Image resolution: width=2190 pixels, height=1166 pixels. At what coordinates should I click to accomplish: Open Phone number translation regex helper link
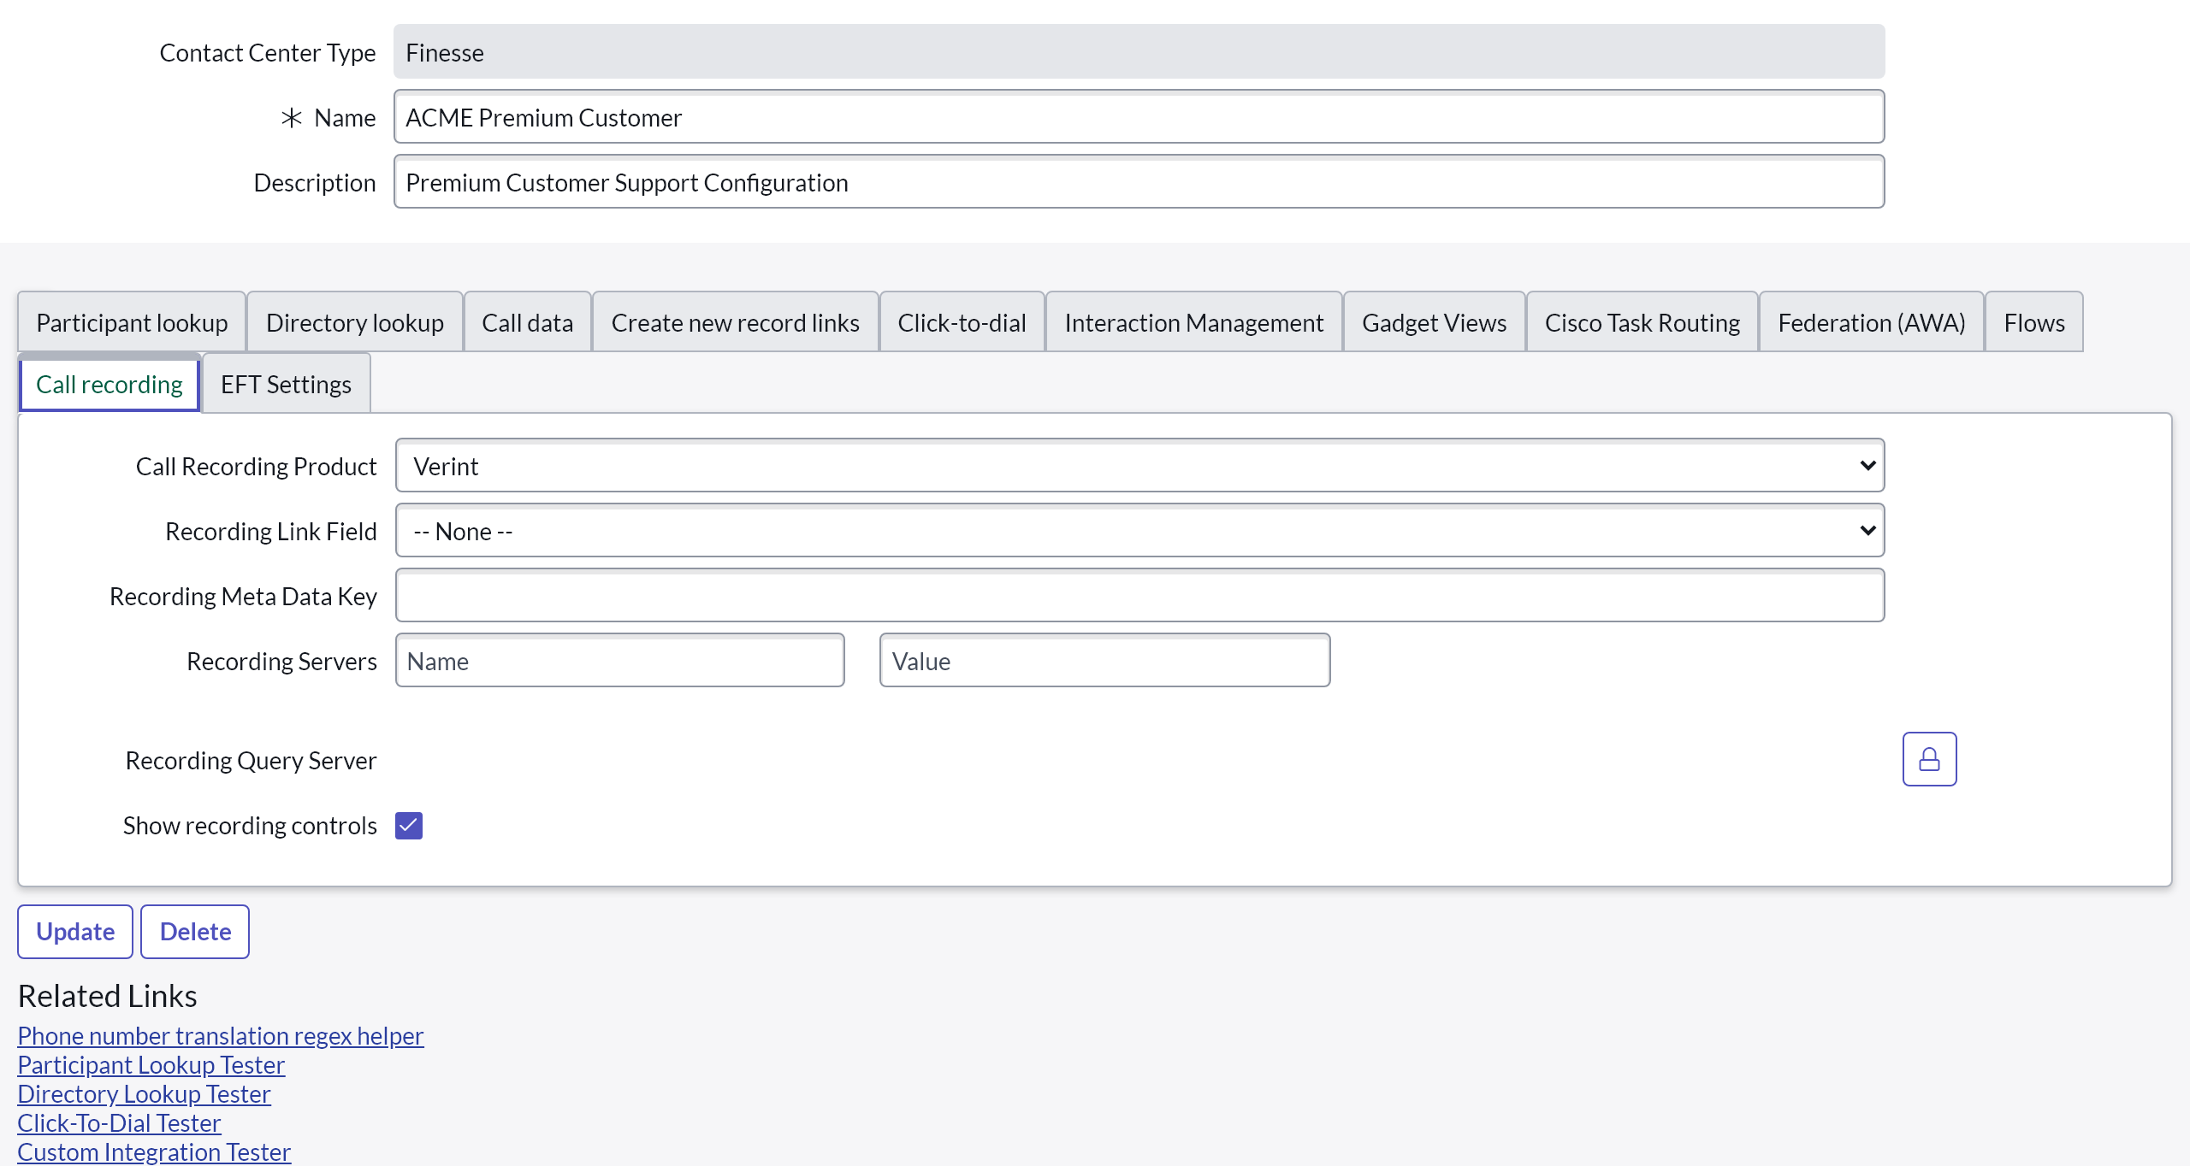point(221,1036)
